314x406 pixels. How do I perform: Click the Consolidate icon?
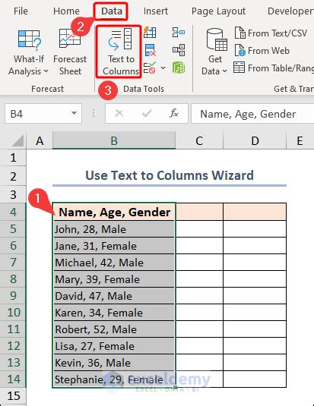coord(178,33)
